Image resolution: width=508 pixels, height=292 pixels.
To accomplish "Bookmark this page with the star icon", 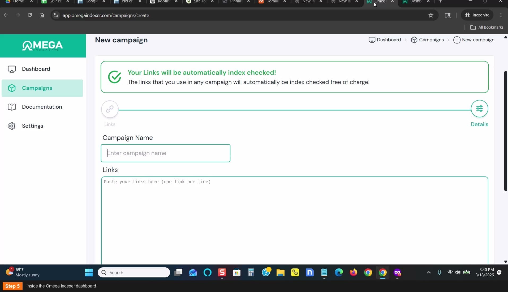I will pyautogui.click(x=431, y=15).
